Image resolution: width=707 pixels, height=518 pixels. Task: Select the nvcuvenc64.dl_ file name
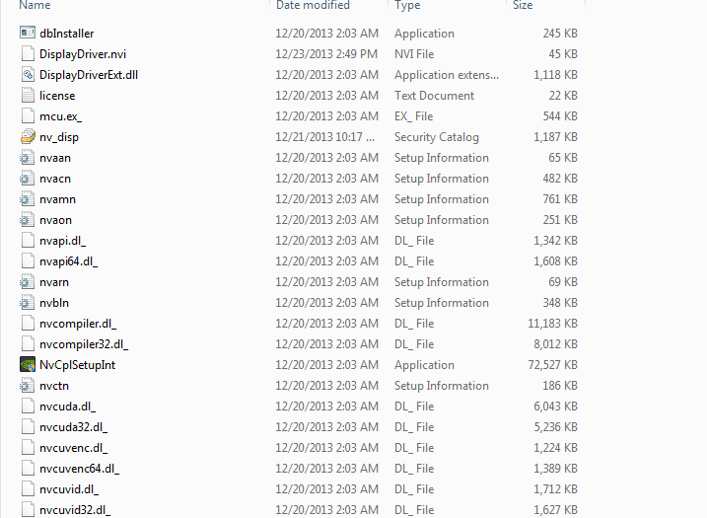pyautogui.click(x=79, y=469)
